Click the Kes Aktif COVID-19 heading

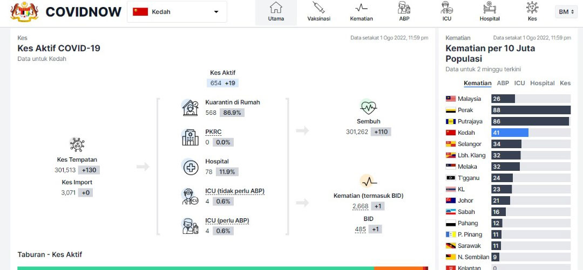click(59, 49)
